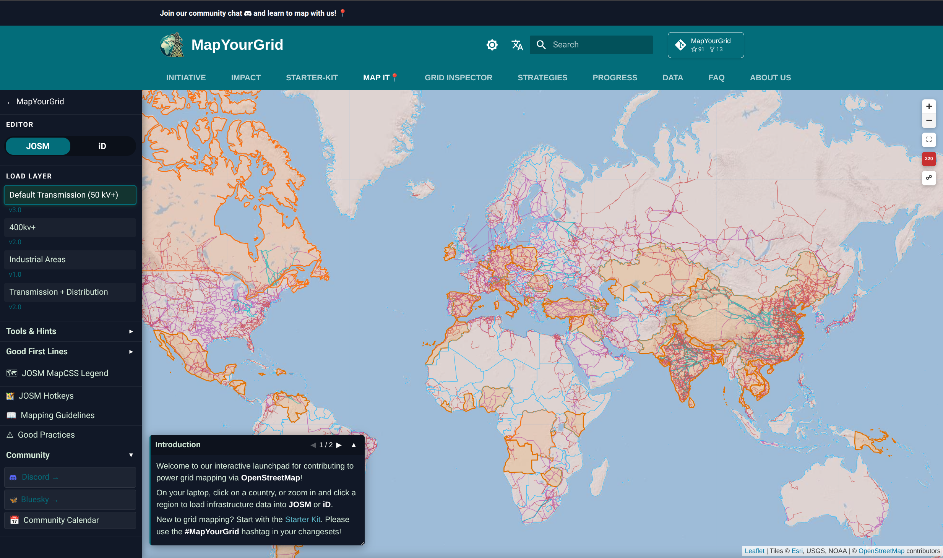Click the Discord logo in sidebar
This screenshot has width=943, height=558.
(13, 477)
